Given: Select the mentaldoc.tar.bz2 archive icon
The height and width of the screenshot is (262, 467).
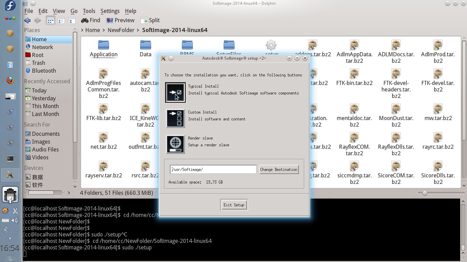Looking at the screenshot, I should pos(354,108).
